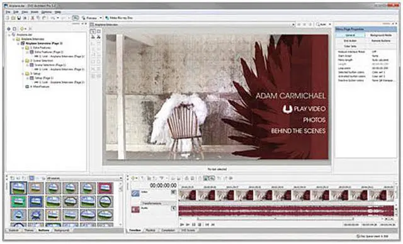Click the Disc Space Used status icon
Image resolution: width=403 pixels, height=244 pixels.
coord(358,236)
